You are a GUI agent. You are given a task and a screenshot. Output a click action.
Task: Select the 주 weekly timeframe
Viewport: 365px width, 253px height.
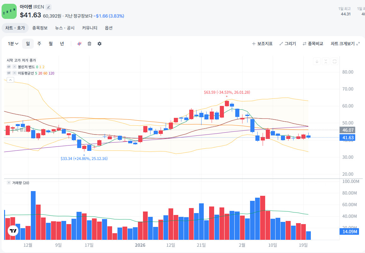39,44
